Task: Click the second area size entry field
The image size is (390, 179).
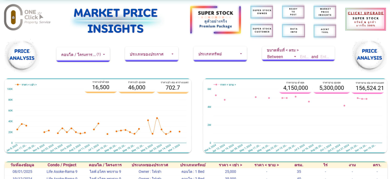Action: coord(324,57)
